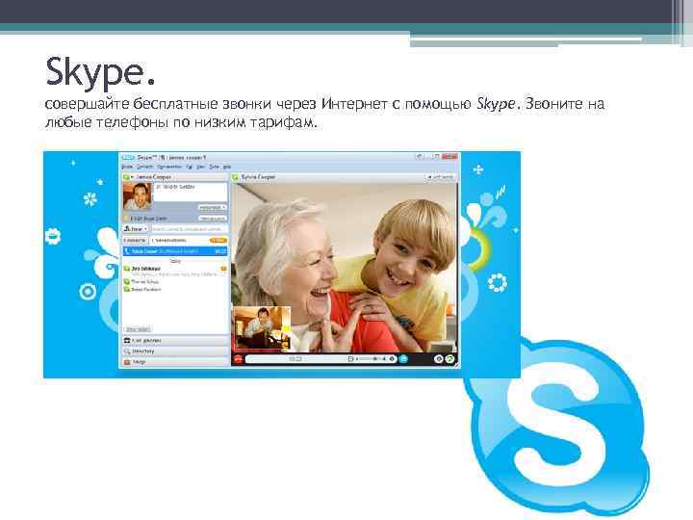Image resolution: width=693 pixels, height=520 pixels.
Task: Click the small self-view video thumbnail
Action: 261,328
